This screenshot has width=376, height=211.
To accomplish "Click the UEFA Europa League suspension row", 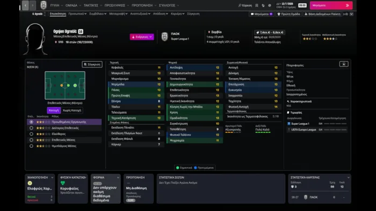I will pos(317,130).
